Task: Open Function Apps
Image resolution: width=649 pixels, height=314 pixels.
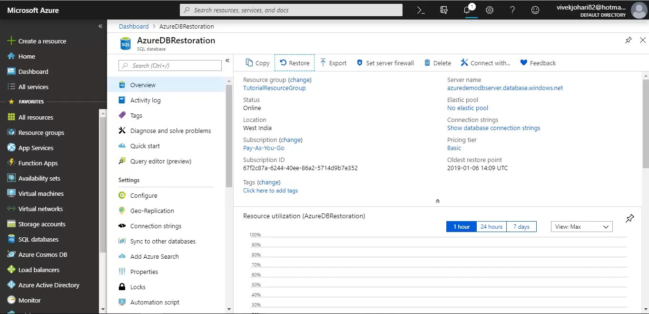Action: coord(32,163)
